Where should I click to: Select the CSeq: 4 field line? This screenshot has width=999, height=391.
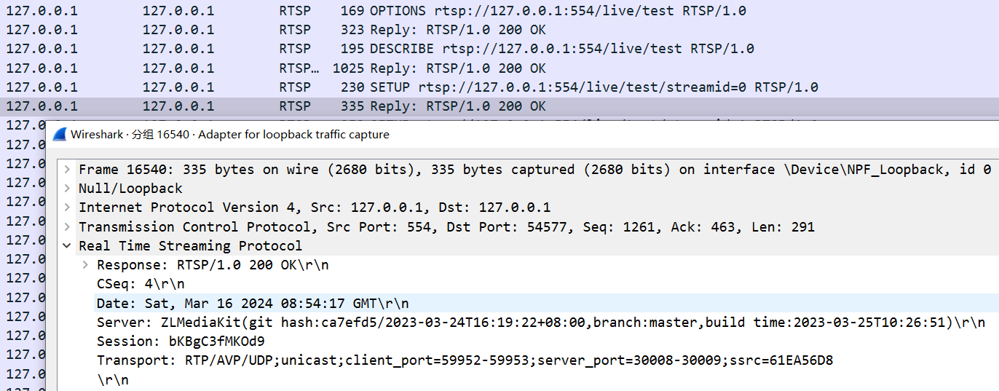click(528, 284)
